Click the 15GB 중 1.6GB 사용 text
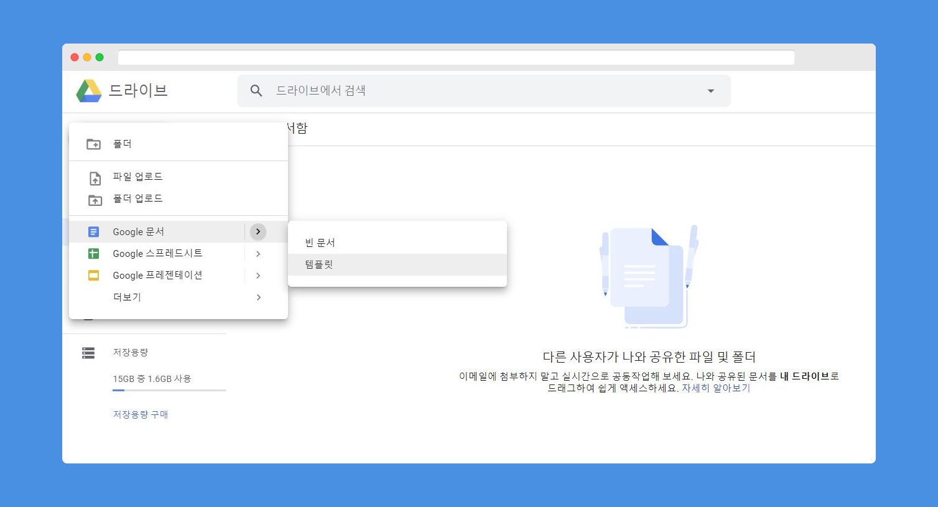The image size is (938, 507). (x=152, y=379)
